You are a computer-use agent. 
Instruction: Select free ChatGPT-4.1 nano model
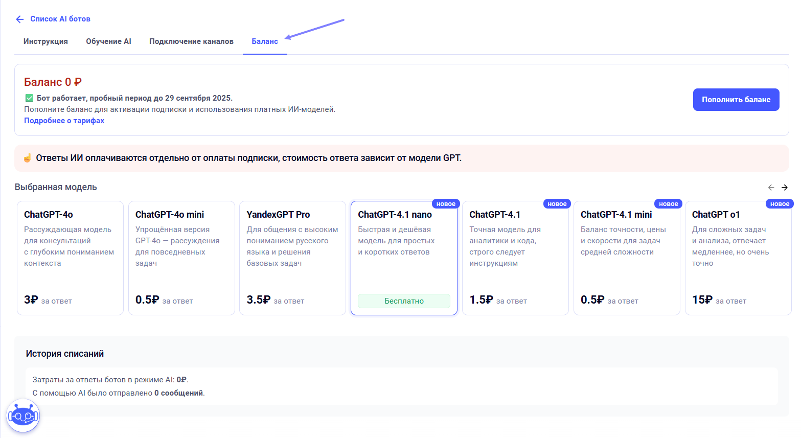pos(404,258)
